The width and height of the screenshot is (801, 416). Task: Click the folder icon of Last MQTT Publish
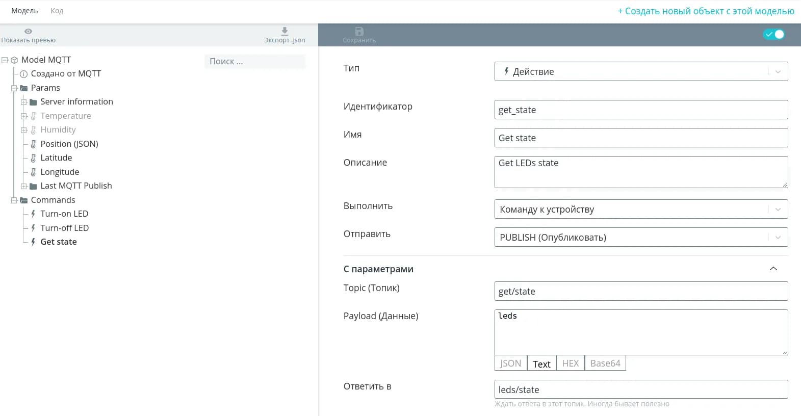(33, 186)
